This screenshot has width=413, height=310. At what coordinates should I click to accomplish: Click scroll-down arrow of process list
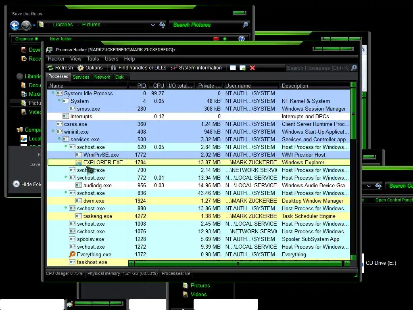click(353, 257)
